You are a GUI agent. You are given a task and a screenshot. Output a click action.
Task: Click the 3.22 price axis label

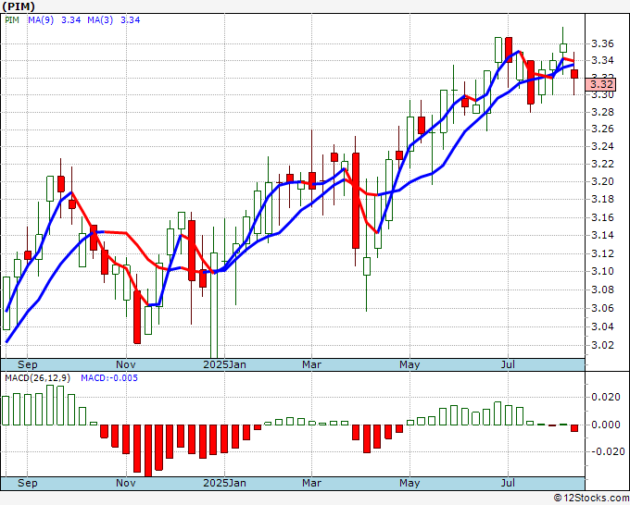point(602,164)
